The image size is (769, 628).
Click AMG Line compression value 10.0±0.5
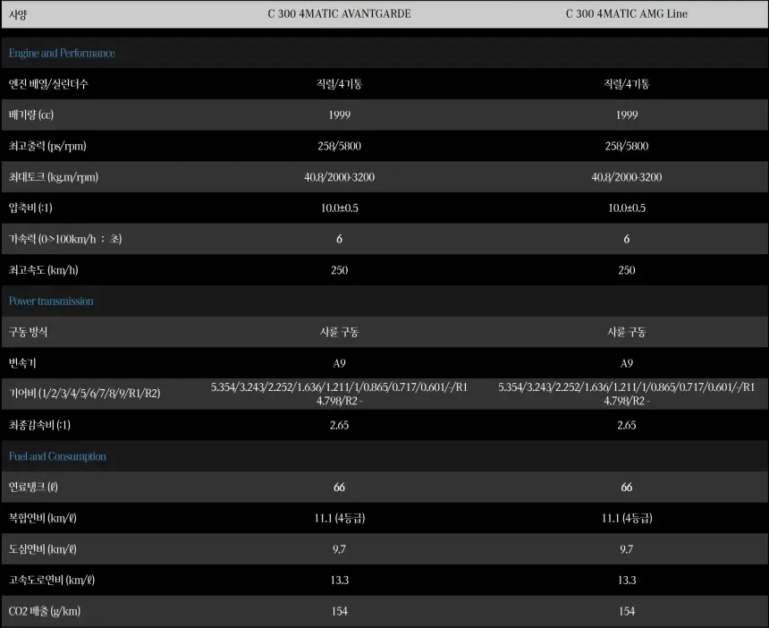pyautogui.click(x=627, y=208)
